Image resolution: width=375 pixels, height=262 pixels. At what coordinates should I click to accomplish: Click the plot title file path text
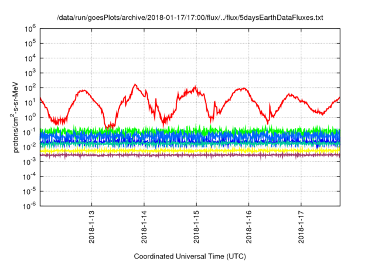(190, 18)
